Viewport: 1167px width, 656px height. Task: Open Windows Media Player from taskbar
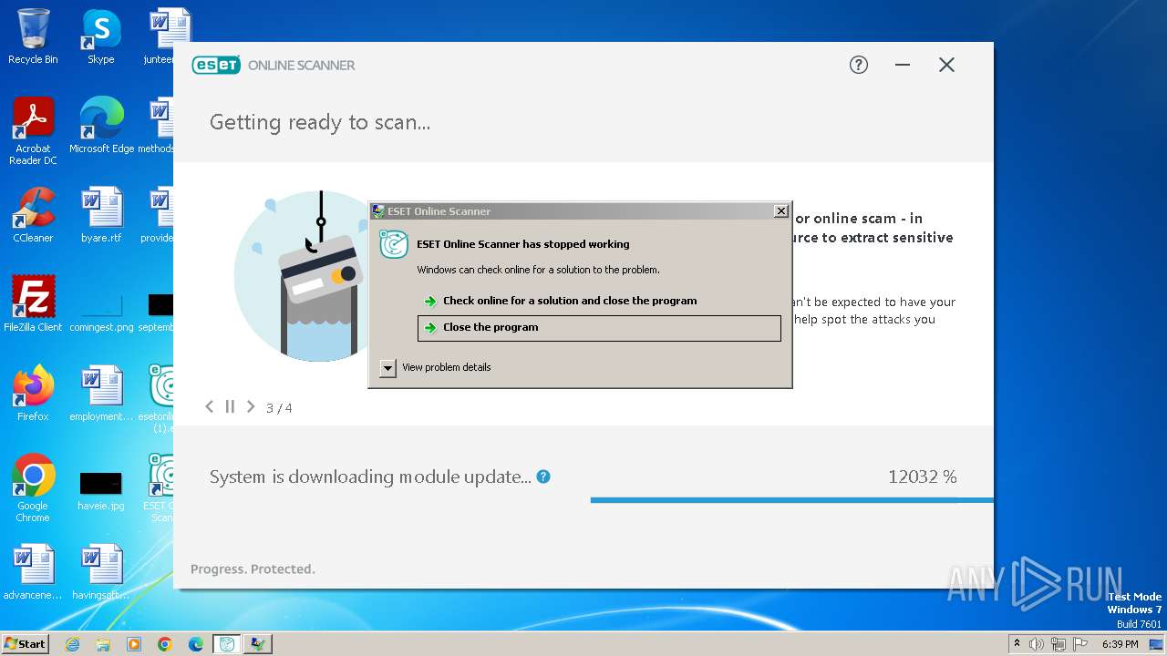pos(134,644)
